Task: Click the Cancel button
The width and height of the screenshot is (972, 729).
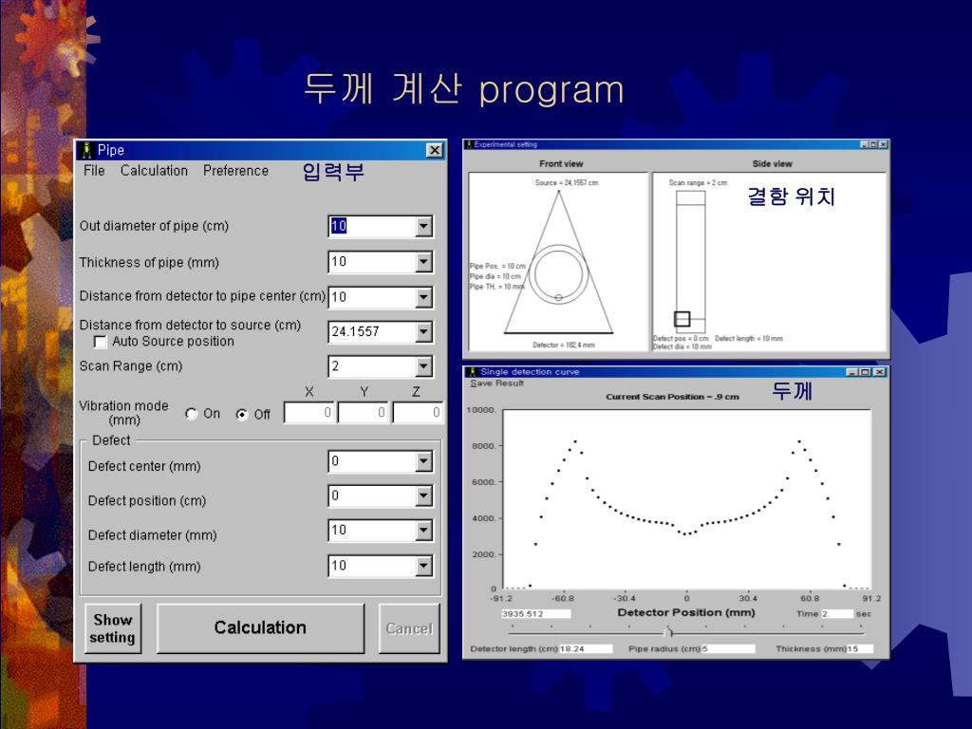Action: [x=409, y=628]
